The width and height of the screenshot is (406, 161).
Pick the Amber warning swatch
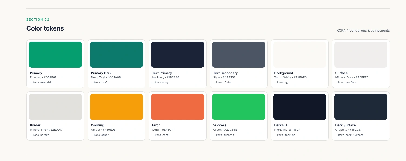[x=117, y=107]
